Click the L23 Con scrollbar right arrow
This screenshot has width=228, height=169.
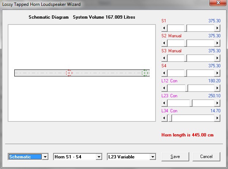click(217, 103)
